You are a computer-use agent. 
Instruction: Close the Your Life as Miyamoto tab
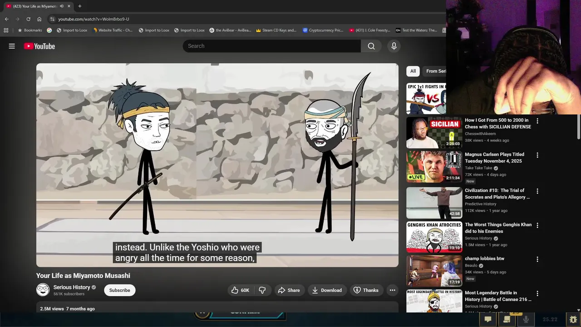[x=69, y=6]
